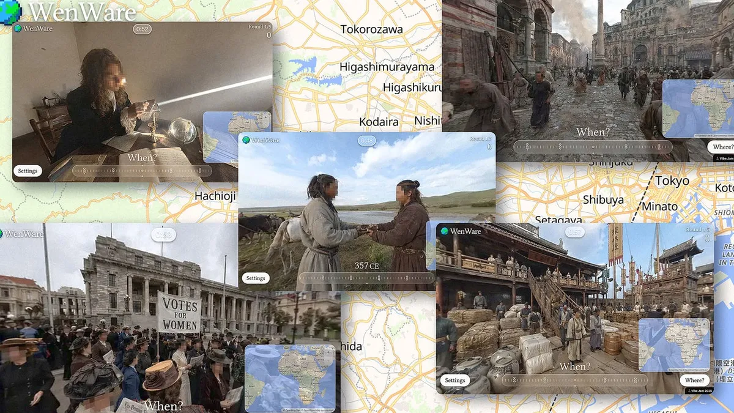Open Settings in the harbor scene card
Image resolution: width=734 pixels, height=413 pixels.
(x=455, y=381)
